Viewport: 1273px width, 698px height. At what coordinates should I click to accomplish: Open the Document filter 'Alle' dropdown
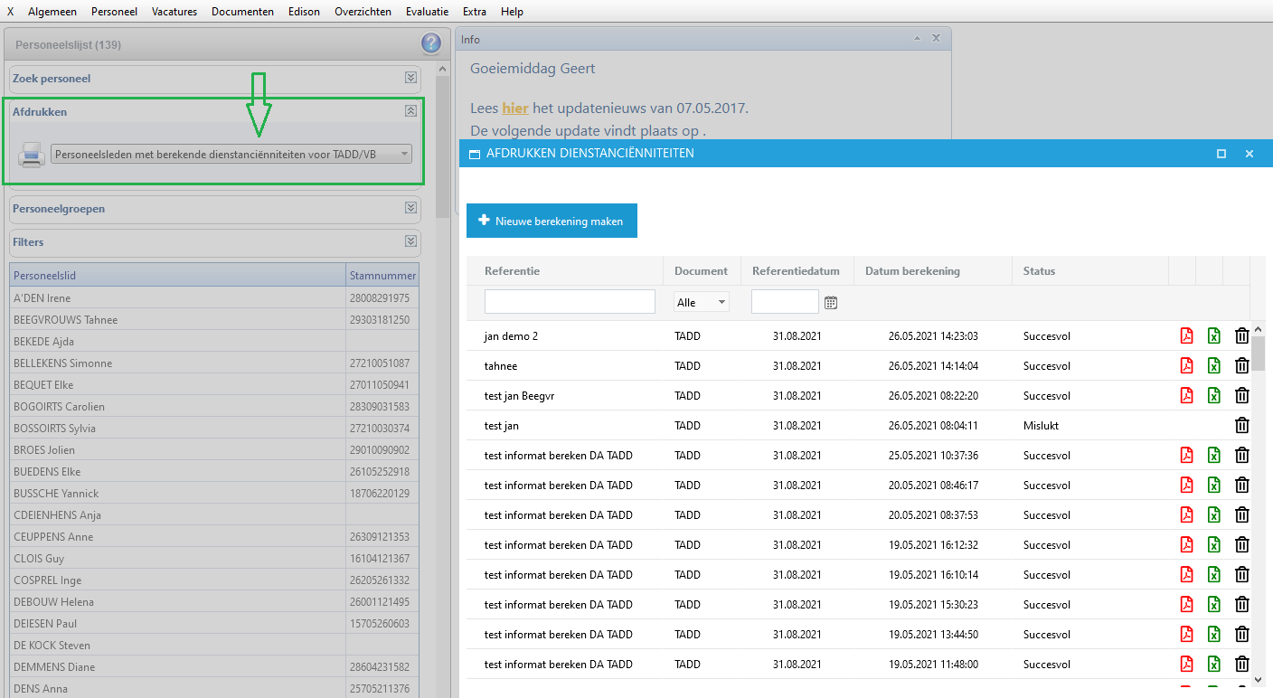(x=702, y=303)
